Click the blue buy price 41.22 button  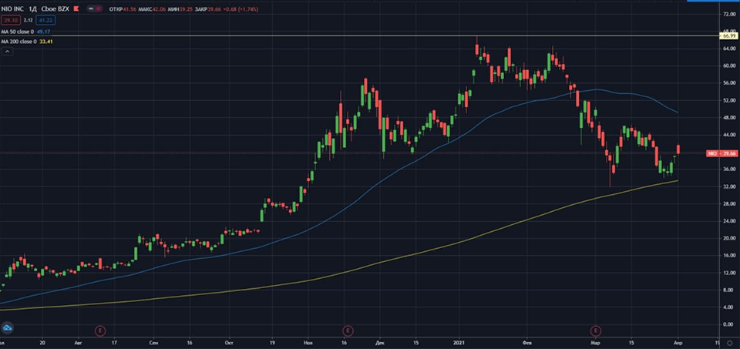(47, 19)
